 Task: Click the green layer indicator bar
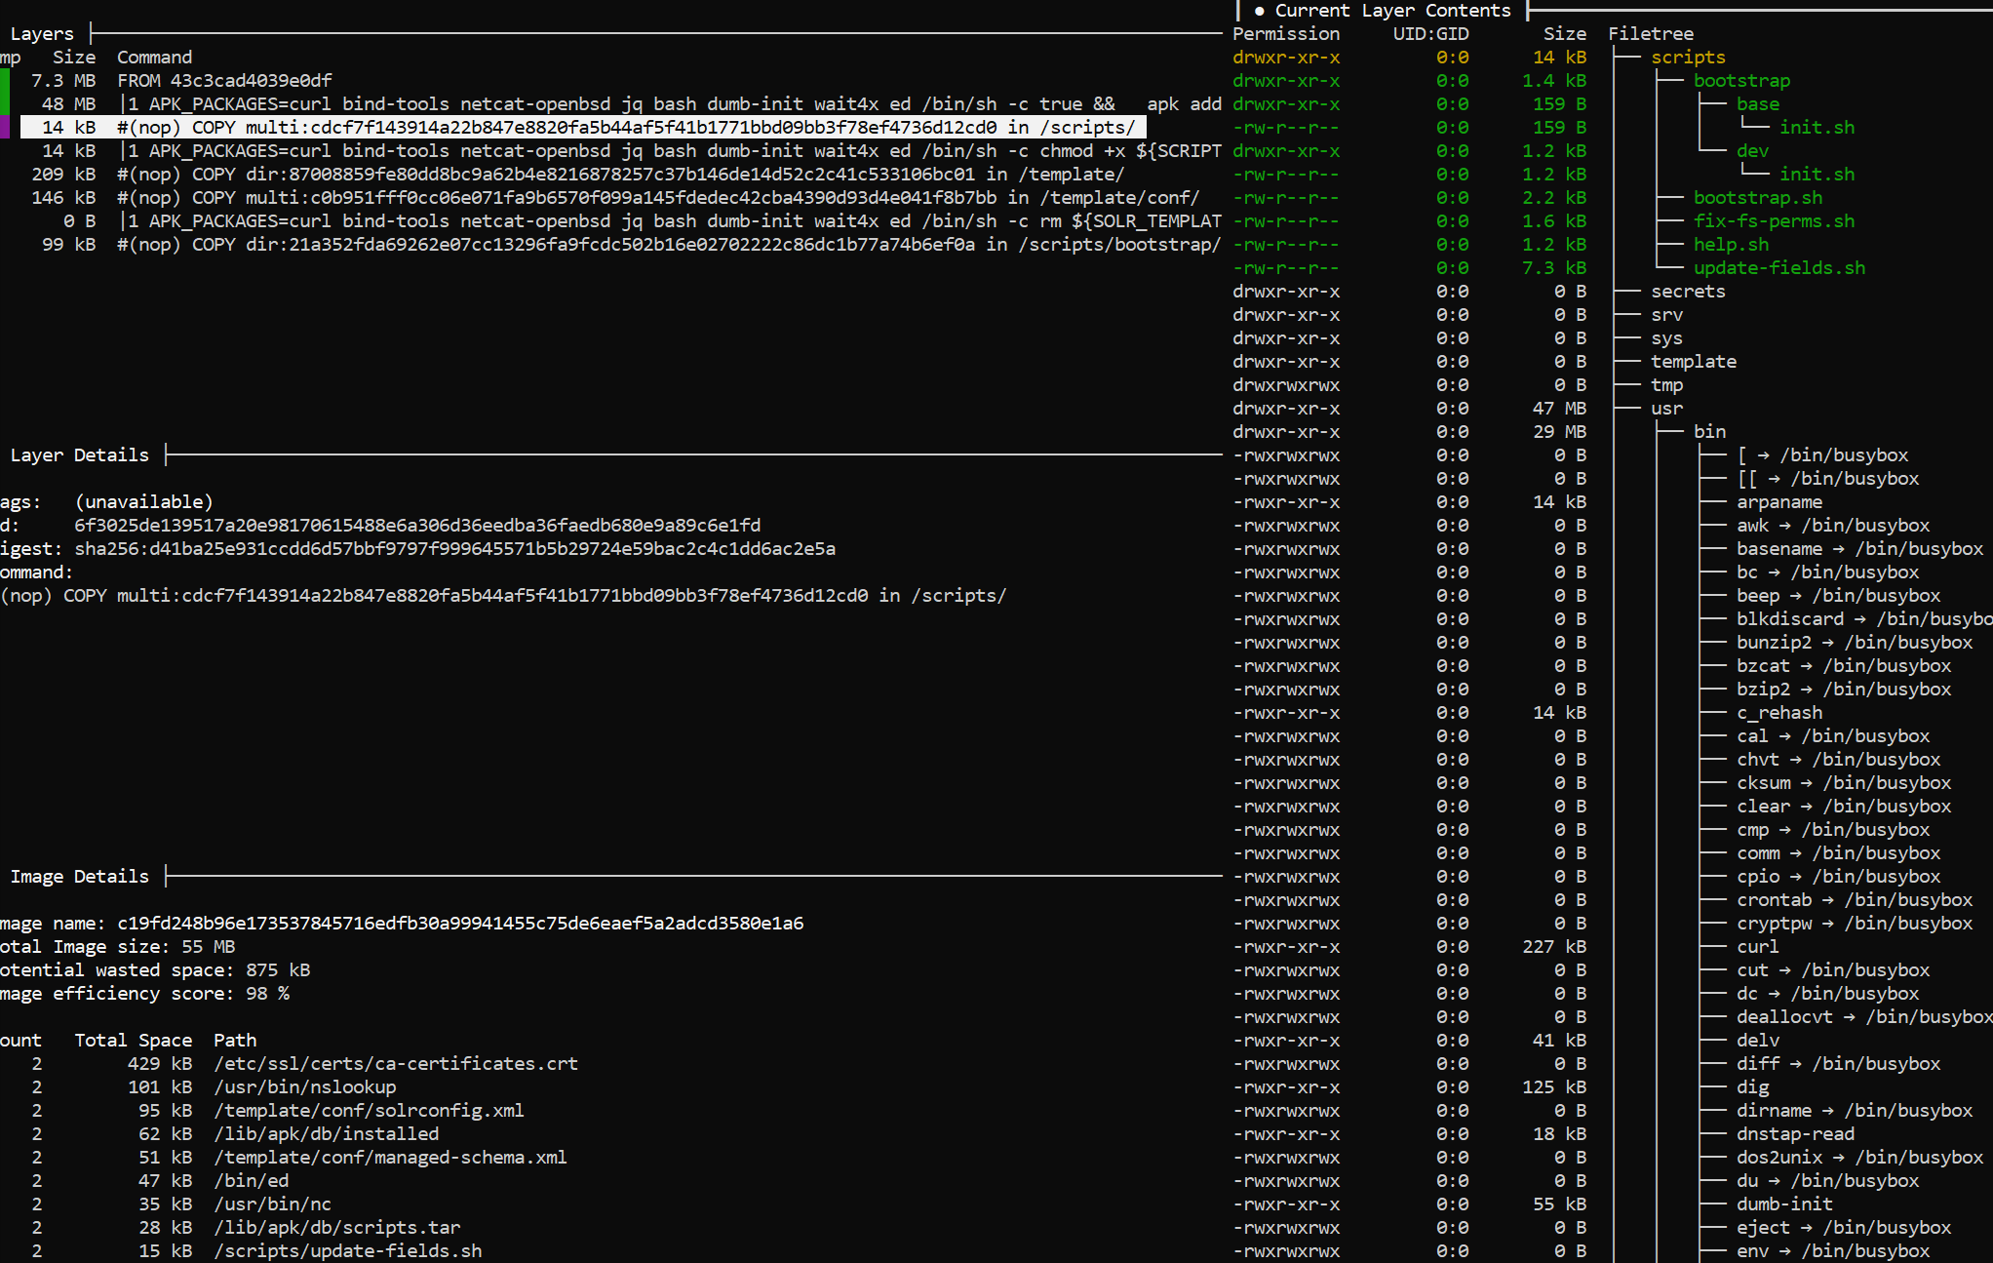point(5,92)
